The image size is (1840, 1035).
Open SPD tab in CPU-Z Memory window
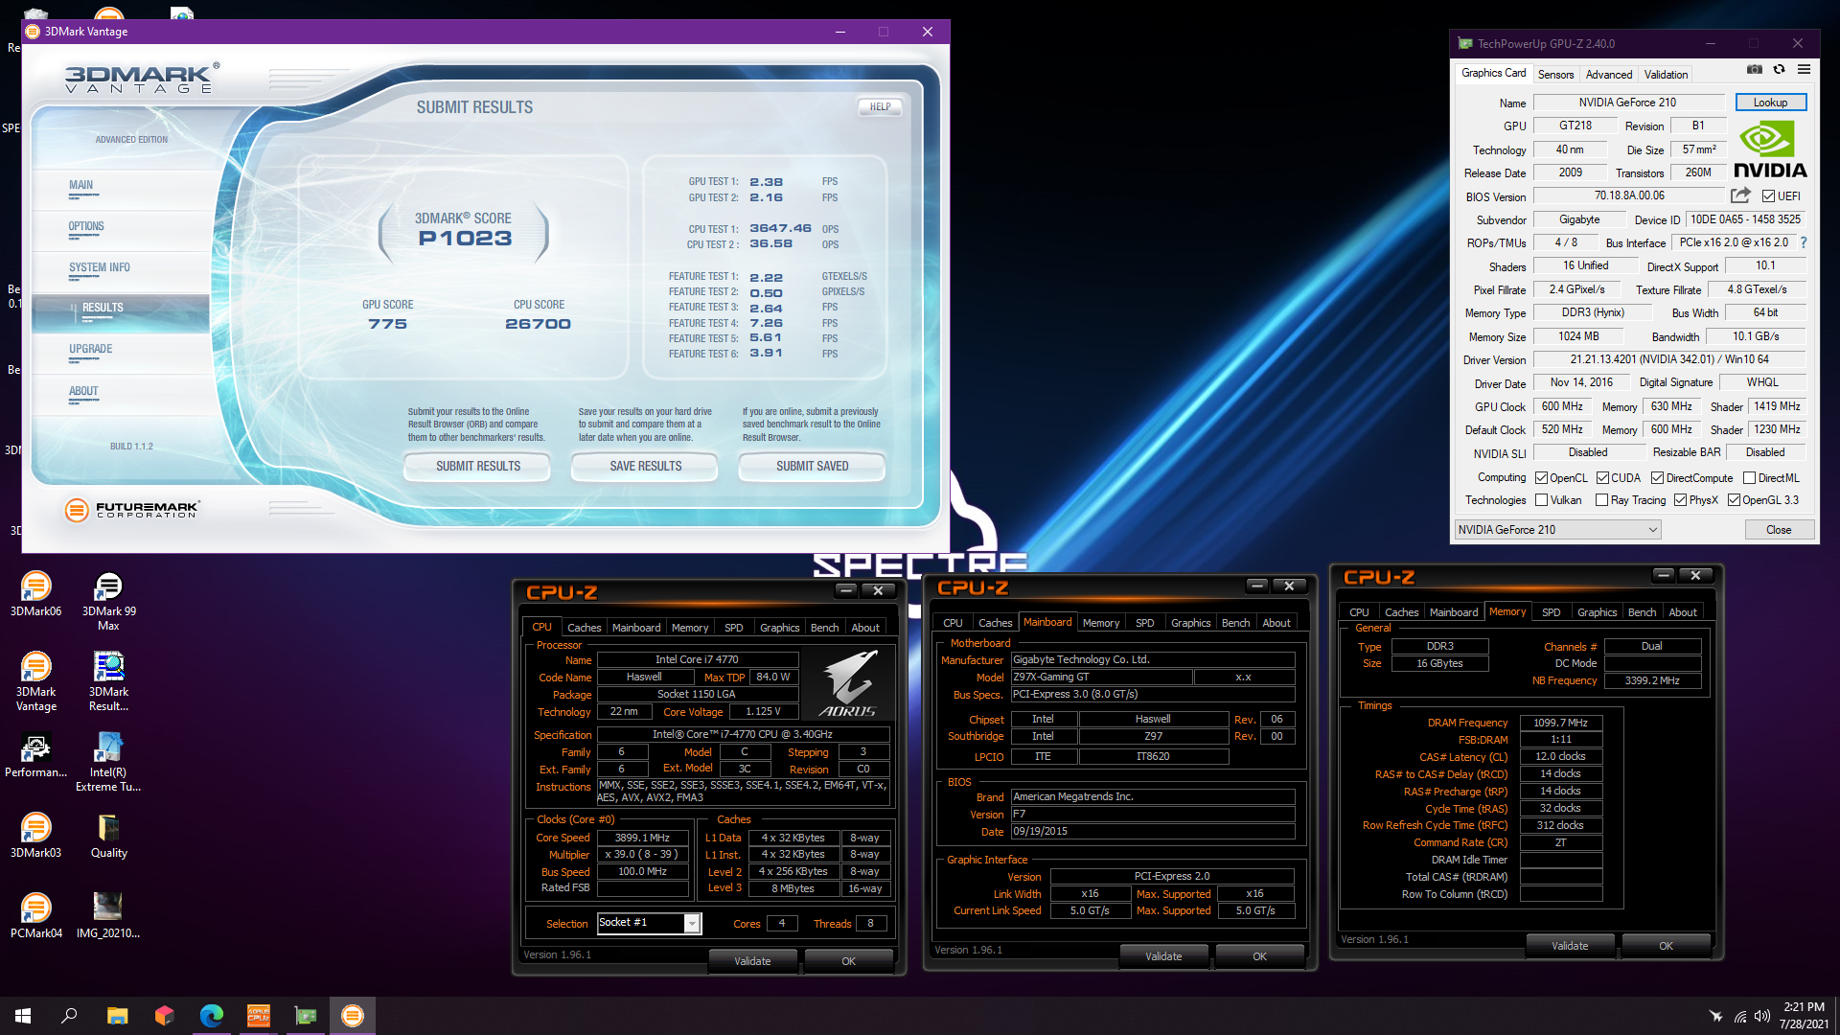coord(1551,612)
